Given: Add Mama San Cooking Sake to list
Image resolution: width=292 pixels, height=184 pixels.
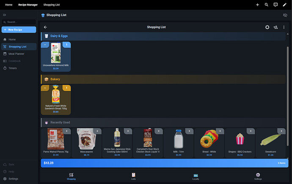Looking at the screenshot, I should [x=128, y=131].
